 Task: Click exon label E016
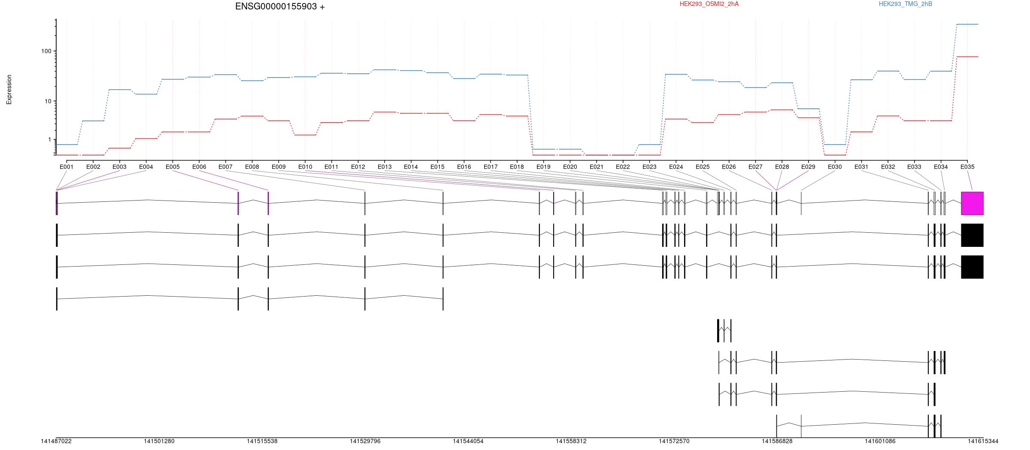pyautogui.click(x=464, y=167)
